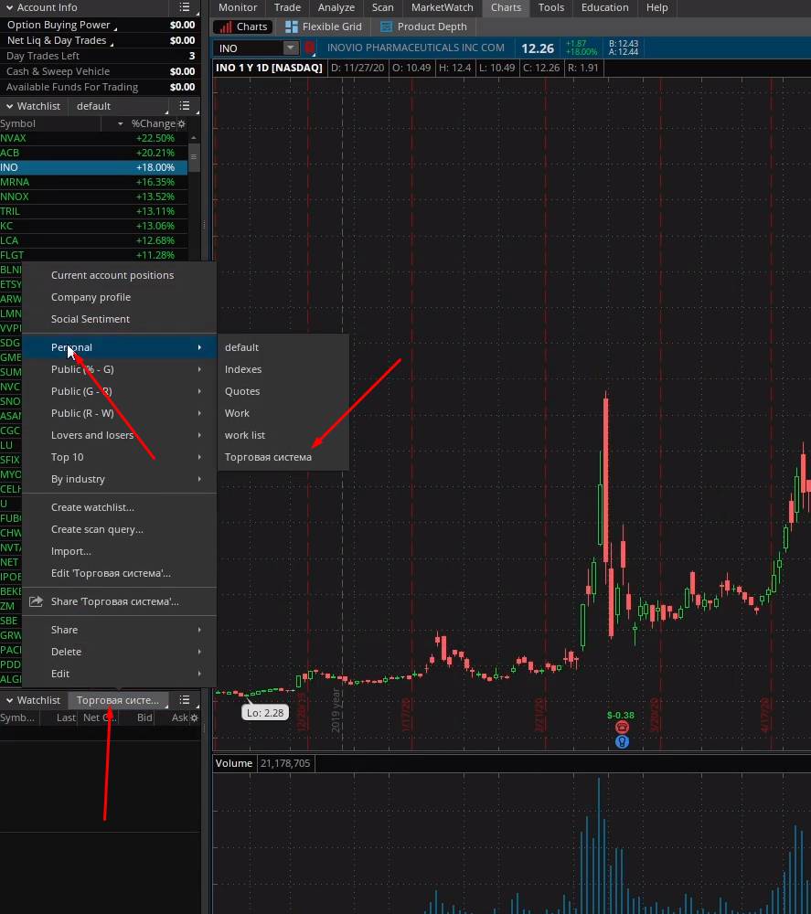Open the Product Depth tab

423,27
